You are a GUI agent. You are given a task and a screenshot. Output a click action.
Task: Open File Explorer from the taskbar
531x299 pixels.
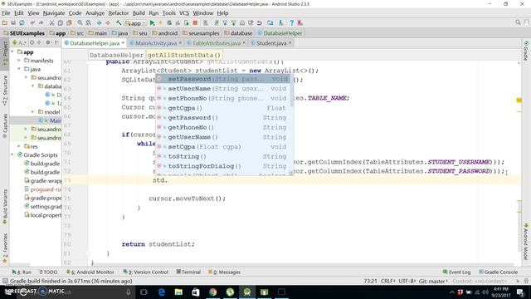pyautogui.click(x=178, y=292)
